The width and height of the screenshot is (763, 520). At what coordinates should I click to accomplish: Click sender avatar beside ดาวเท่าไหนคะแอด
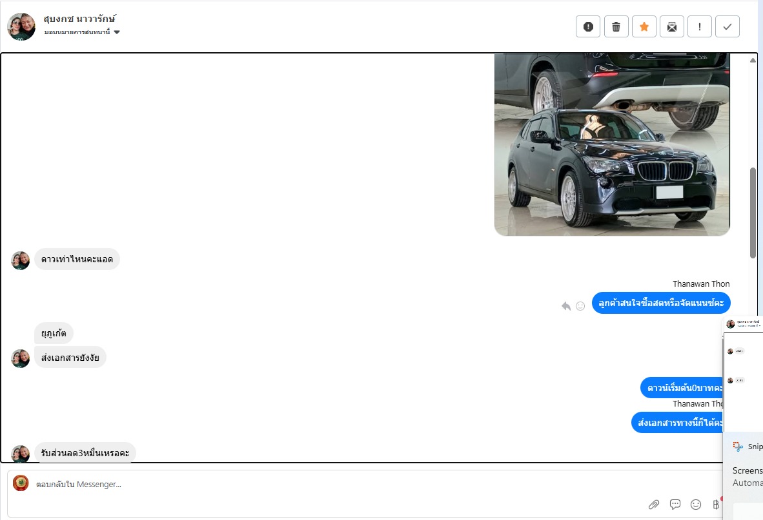click(21, 261)
